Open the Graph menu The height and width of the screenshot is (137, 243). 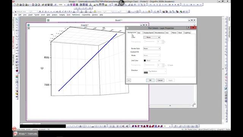click(30, 15)
